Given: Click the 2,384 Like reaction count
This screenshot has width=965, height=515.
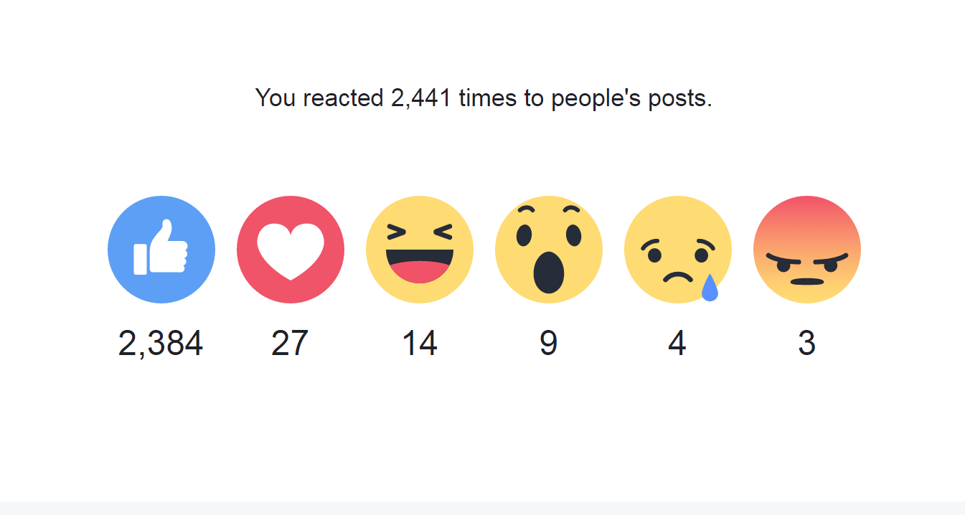Looking at the screenshot, I should (x=161, y=344).
